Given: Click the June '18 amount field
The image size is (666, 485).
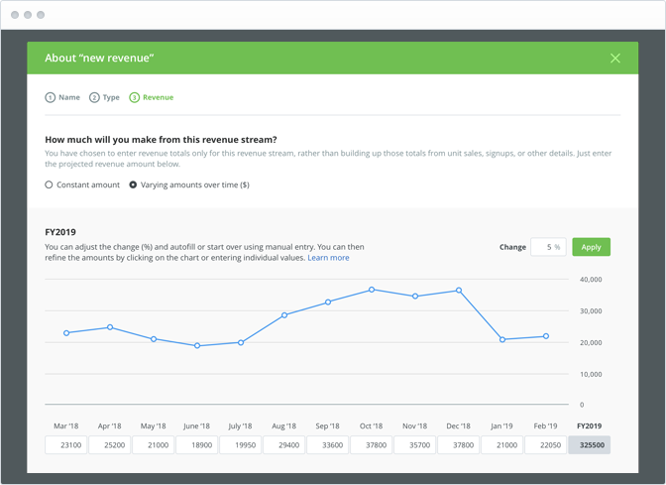Looking at the screenshot, I should pos(197,445).
